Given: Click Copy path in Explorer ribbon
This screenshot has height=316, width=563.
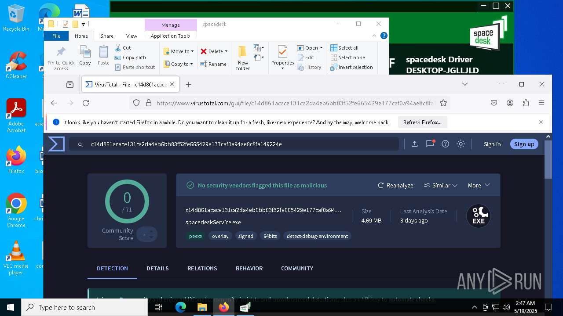Looking at the screenshot, I should (130, 57).
